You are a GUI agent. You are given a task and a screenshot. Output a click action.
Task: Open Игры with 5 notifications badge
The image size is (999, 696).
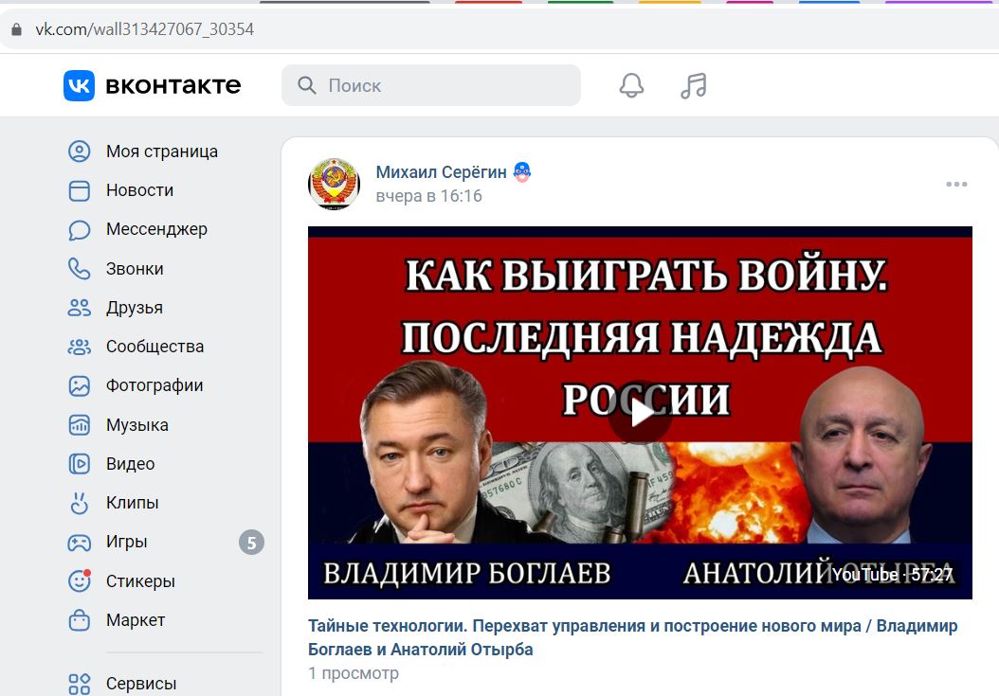coord(166,542)
